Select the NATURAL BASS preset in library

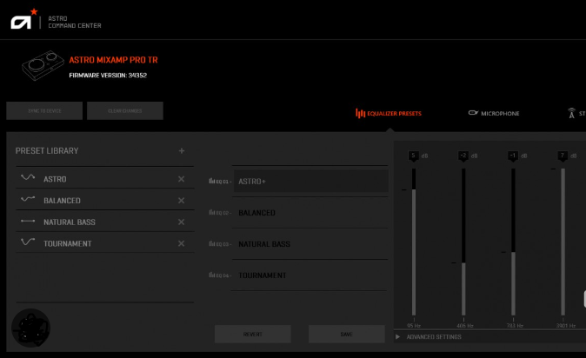click(104, 222)
